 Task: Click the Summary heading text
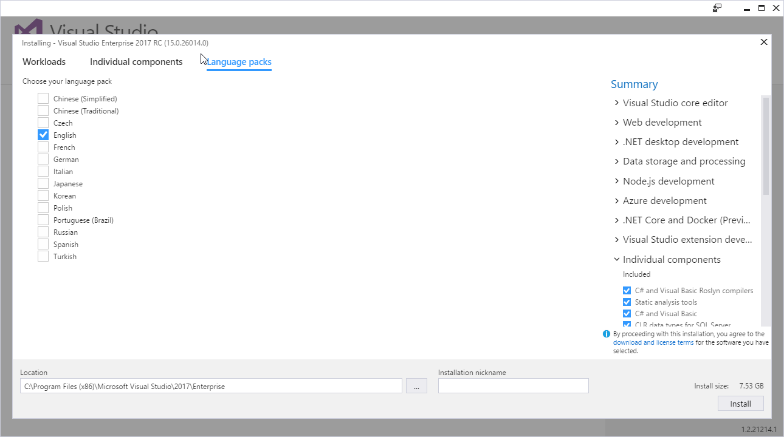(634, 84)
